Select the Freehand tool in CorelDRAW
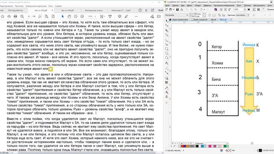The width and height of the screenshot is (274, 154). pyautogui.click(x=167, y=40)
